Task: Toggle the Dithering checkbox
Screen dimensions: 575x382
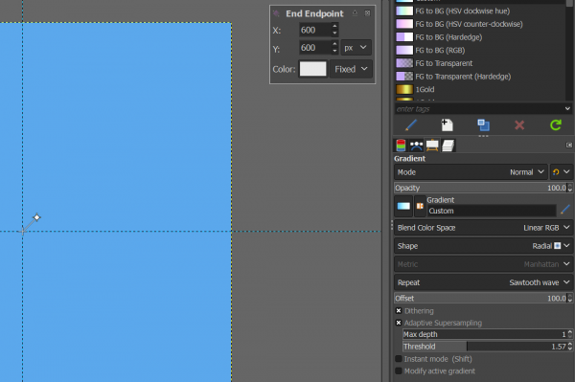Action: 399,310
